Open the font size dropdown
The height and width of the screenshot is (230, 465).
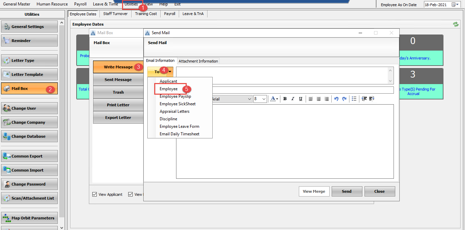point(263,99)
